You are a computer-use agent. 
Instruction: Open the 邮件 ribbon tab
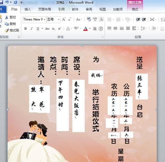[75, 9]
